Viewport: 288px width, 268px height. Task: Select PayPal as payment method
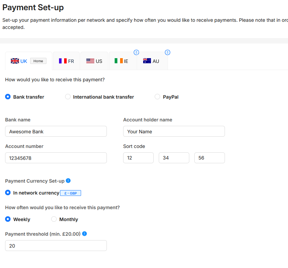click(x=157, y=97)
